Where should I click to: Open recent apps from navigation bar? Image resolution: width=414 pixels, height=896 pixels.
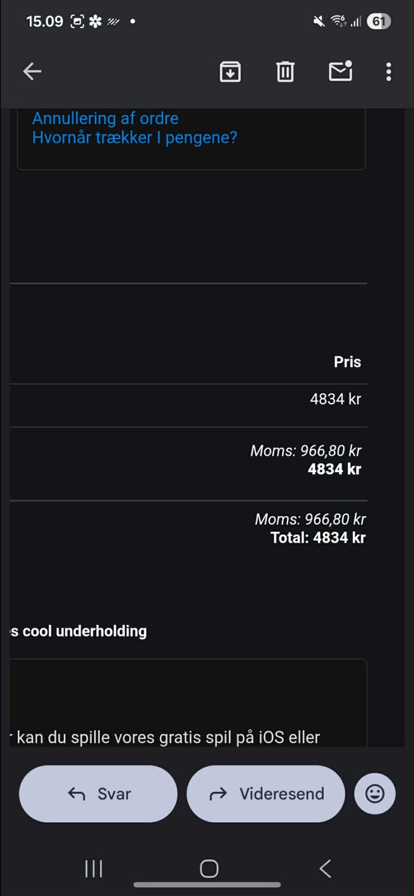point(94,869)
